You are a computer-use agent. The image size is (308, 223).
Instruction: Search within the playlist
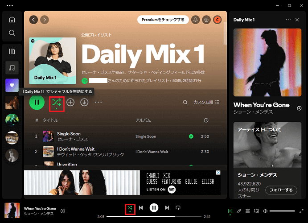click(x=185, y=102)
